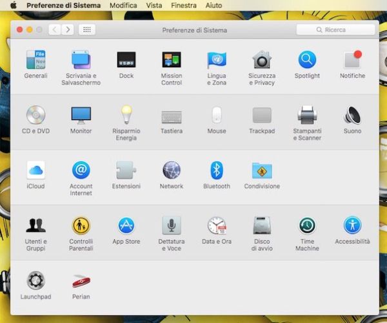Open iCloud settings pane
The height and width of the screenshot is (323, 387).
tap(35, 171)
